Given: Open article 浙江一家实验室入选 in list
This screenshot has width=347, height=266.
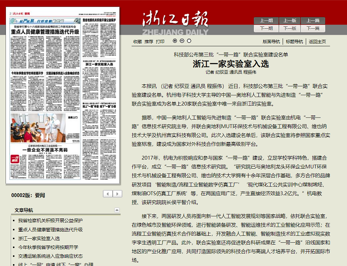Looking at the screenshot, I should click(x=39, y=238).
